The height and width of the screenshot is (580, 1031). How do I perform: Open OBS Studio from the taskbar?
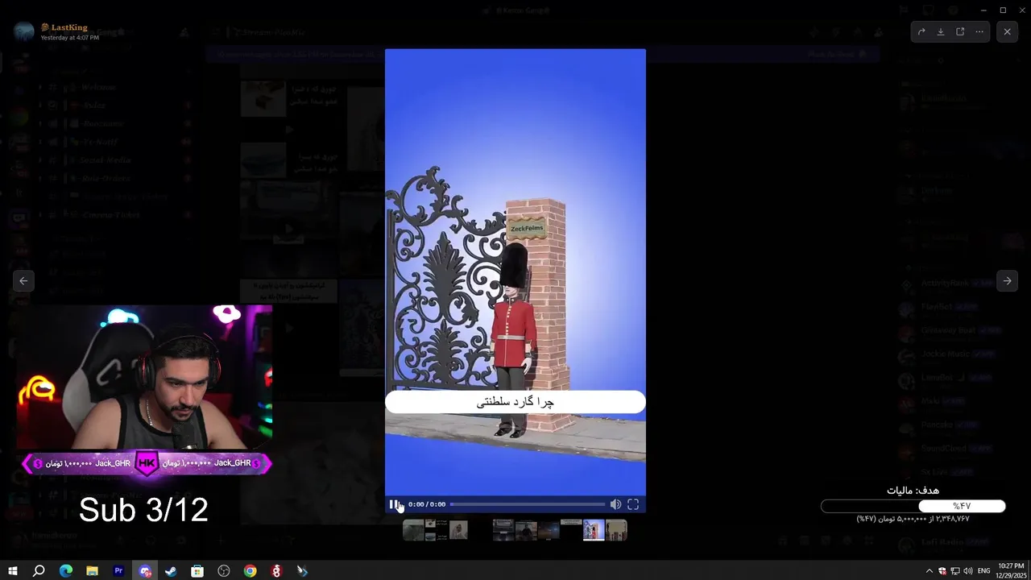click(x=224, y=571)
